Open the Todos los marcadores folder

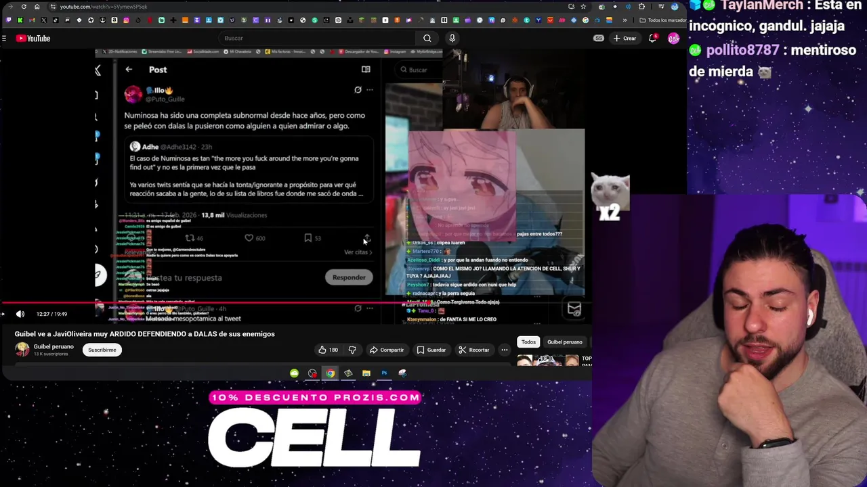662,20
